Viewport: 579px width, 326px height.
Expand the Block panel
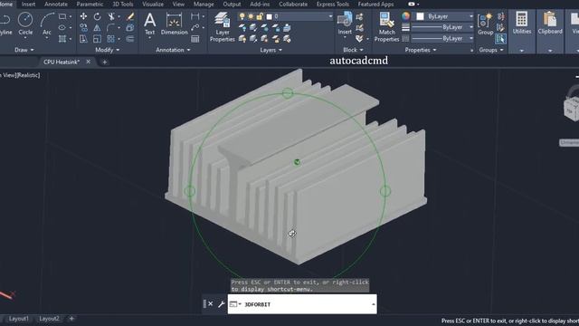pos(353,50)
